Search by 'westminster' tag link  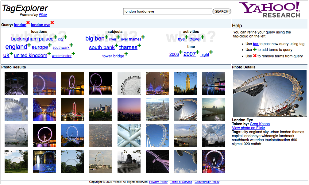pos(62,56)
